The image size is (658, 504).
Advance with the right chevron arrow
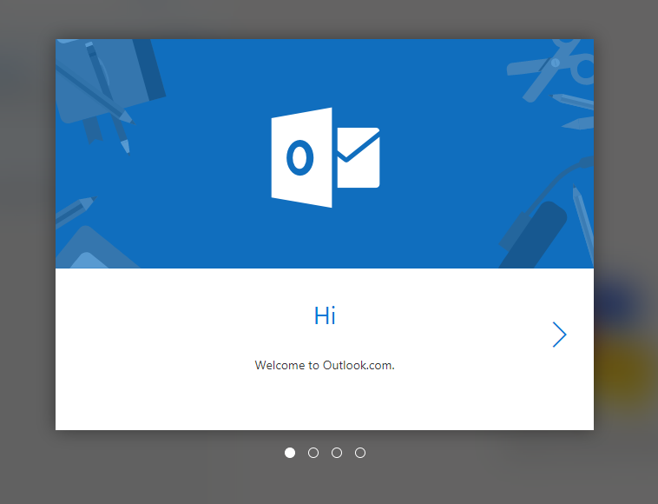559,335
